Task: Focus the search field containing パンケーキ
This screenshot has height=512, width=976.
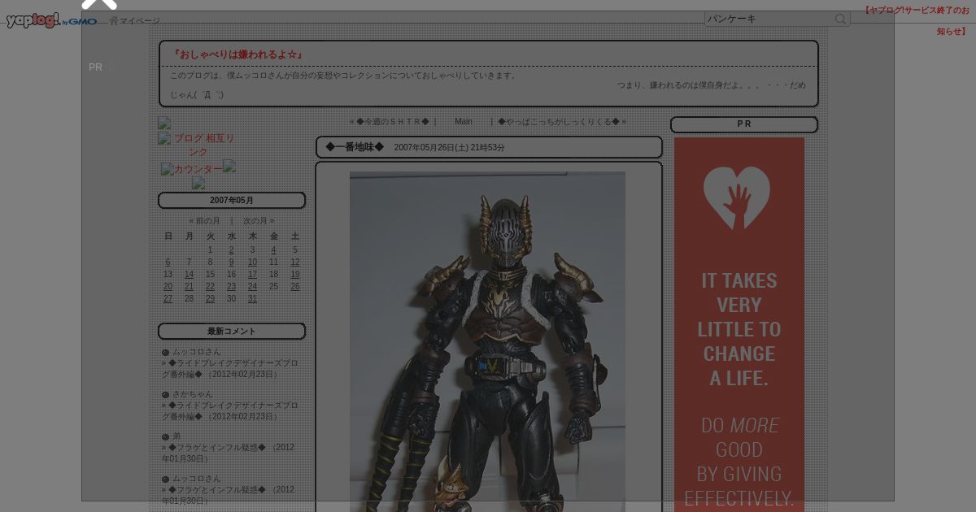Action: tap(769, 20)
